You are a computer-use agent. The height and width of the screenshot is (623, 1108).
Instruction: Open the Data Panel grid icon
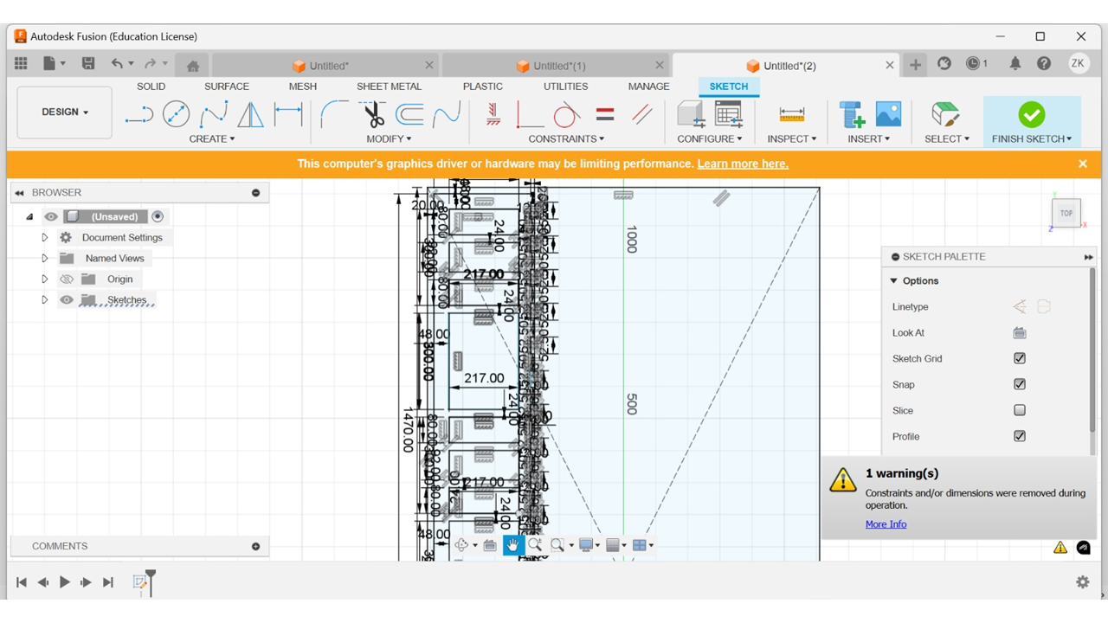point(21,64)
